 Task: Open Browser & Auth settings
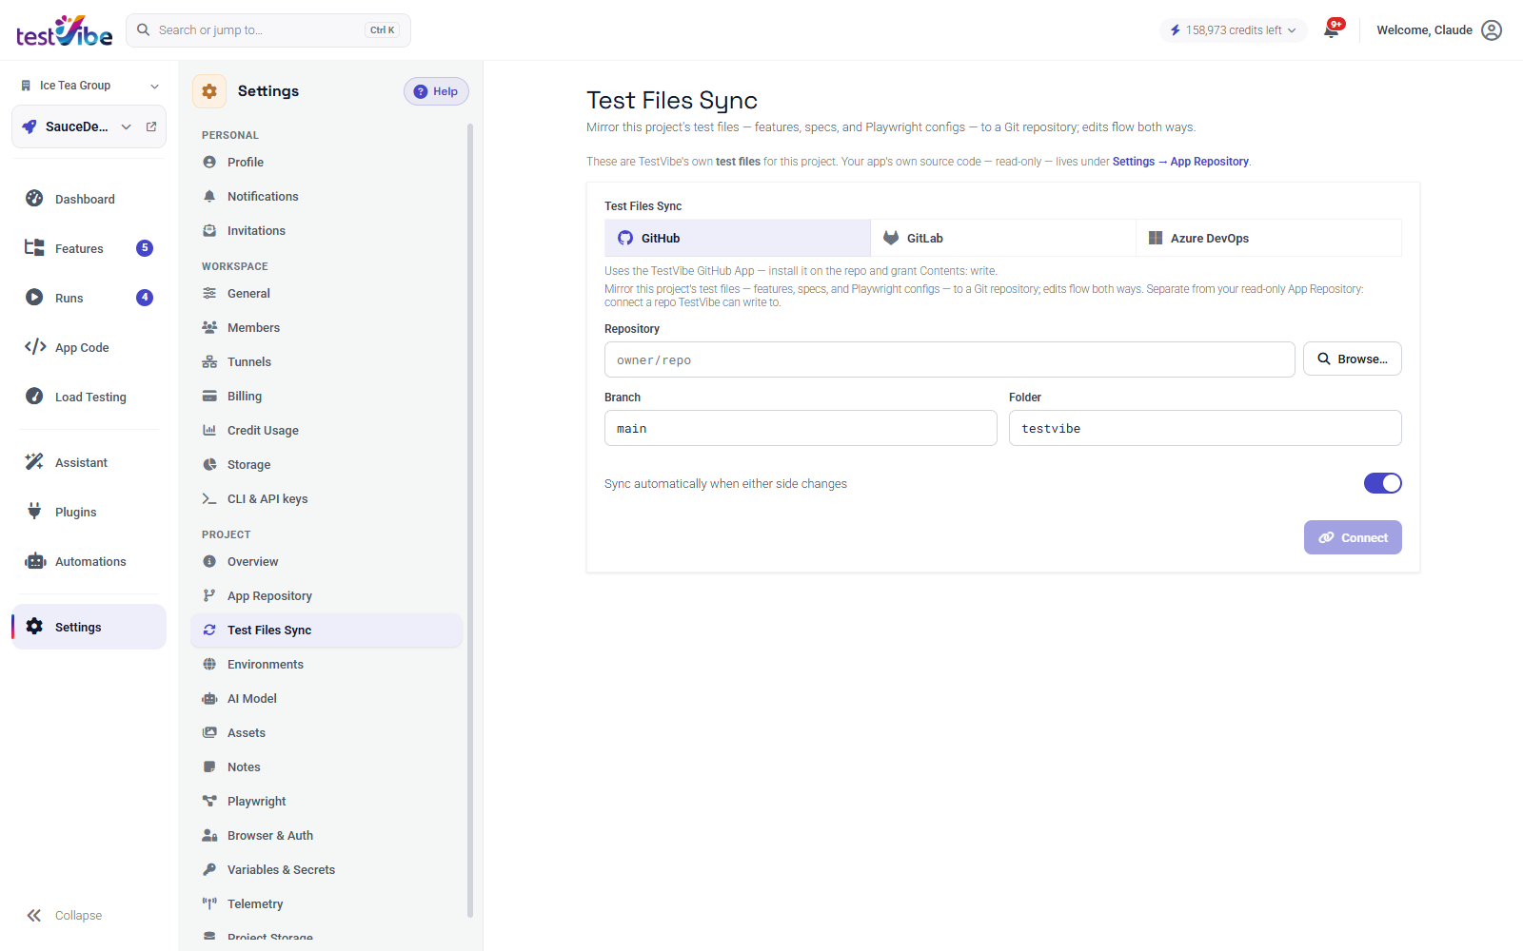(x=327, y=835)
